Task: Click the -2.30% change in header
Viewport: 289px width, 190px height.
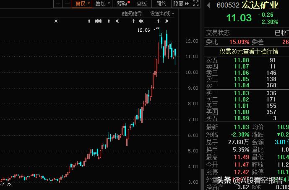Action: [x=268, y=22]
